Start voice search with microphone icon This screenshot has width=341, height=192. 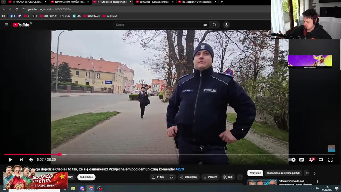click(x=226, y=25)
